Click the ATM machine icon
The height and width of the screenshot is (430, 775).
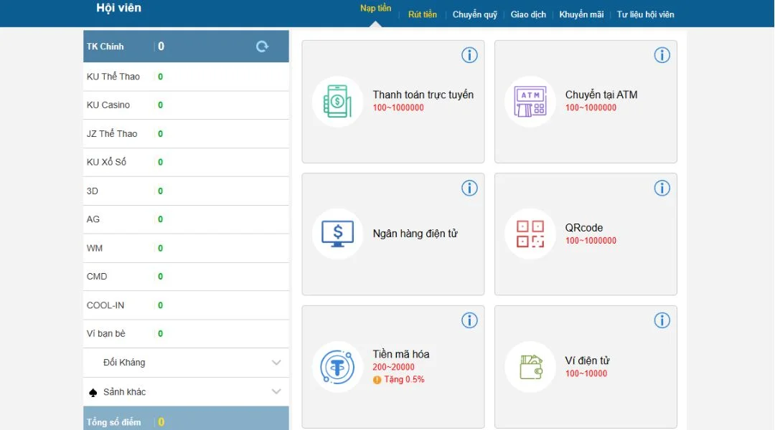tap(530, 101)
